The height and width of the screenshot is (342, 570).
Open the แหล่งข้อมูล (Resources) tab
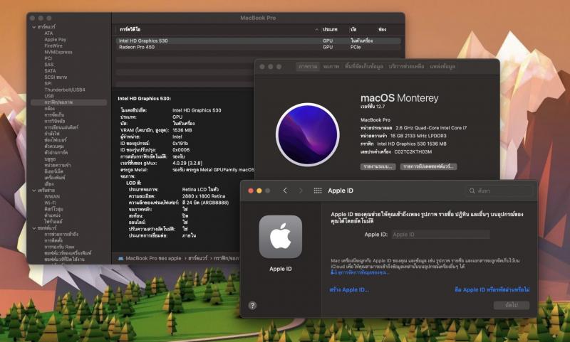coord(442,66)
